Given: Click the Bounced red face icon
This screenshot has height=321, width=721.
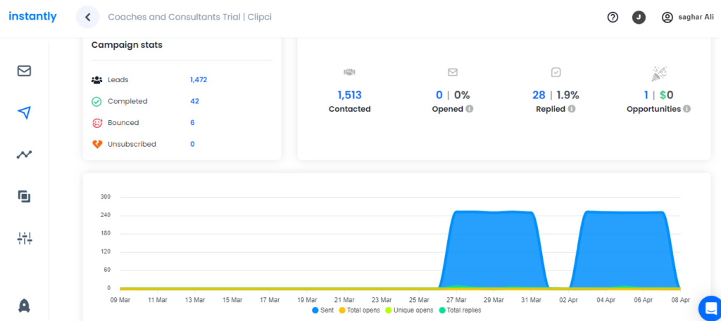Looking at the screenshot, I should click(96, 123).
